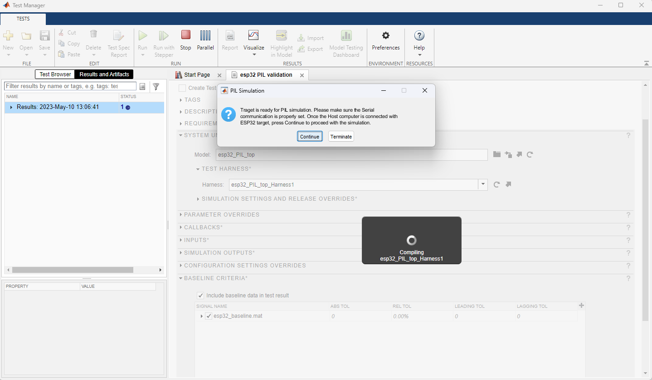Toggle Include baseline data in test result
This screenshot has width=652, height=380.
[201, 296]
